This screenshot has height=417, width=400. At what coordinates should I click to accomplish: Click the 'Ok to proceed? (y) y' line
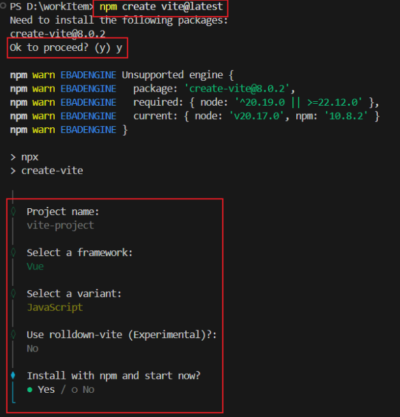[66, 48]
